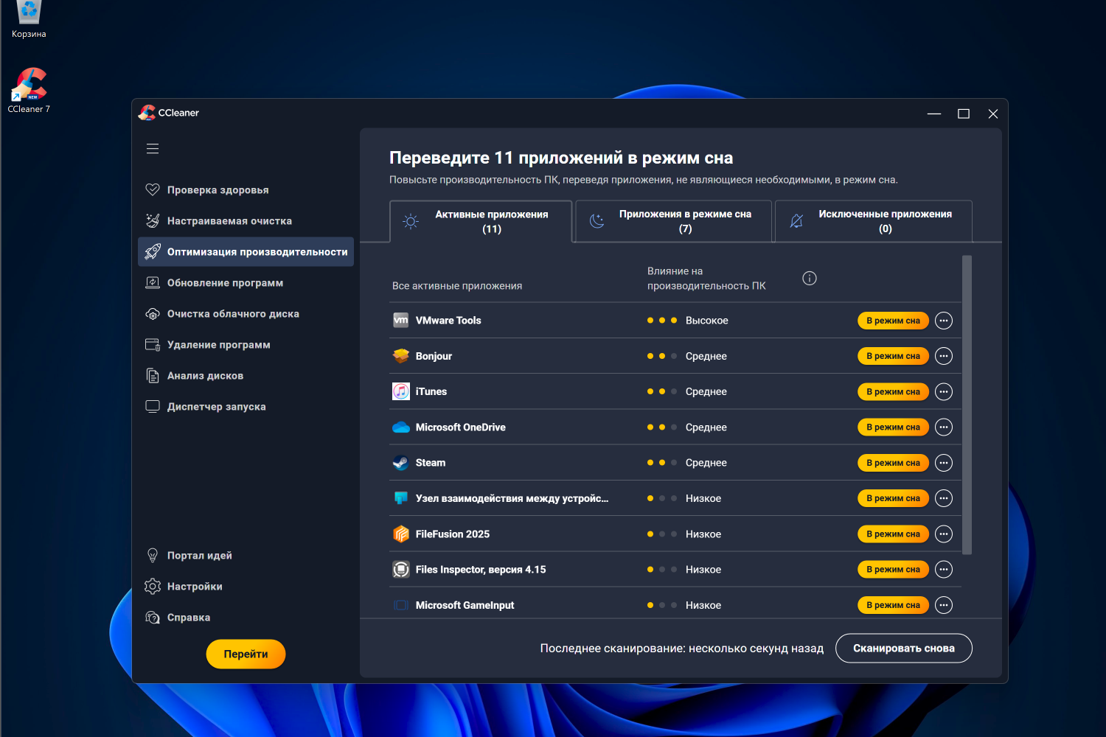Image resolution: width=1106 pixels, height=737 pixels.
Task: Click the Microsoft OneDrive cloud icon
Action: 401,427
